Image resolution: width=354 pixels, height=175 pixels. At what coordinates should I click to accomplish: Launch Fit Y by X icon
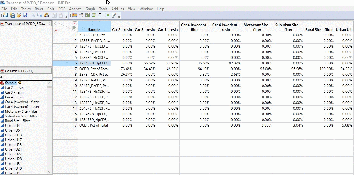tap(101, 15)
